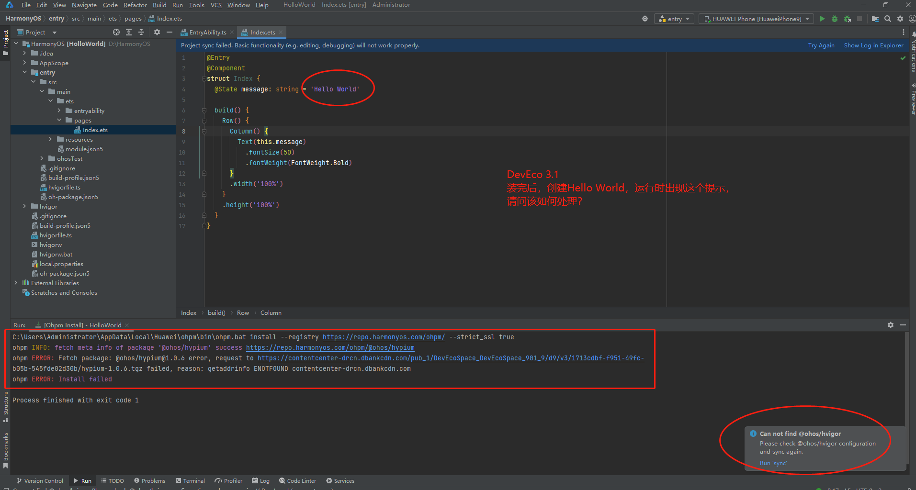Image resolution: width=916 pixels, height=490 pixels.
Task: Click the pages breadcrumb in navigation bar
Action: click(x=133, y=19)
